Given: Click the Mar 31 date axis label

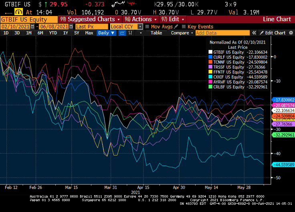Looking at the screenshot, I should point(111,188).
